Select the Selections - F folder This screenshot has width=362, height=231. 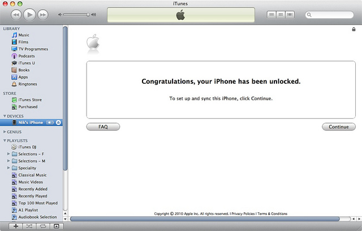31,154
